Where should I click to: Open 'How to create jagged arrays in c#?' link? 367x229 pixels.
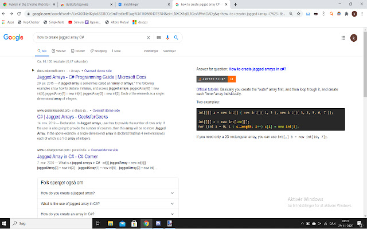tap(257, 69)
